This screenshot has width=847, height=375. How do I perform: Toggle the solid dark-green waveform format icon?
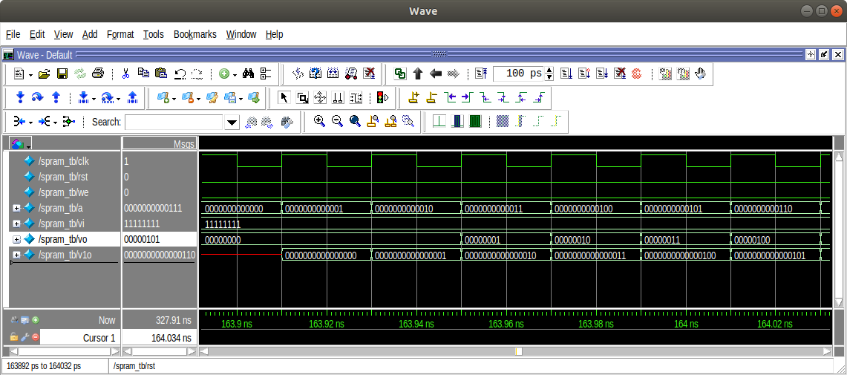pos(475,122)
